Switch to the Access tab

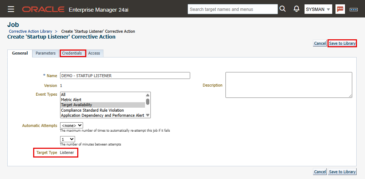tap(94, 53)
